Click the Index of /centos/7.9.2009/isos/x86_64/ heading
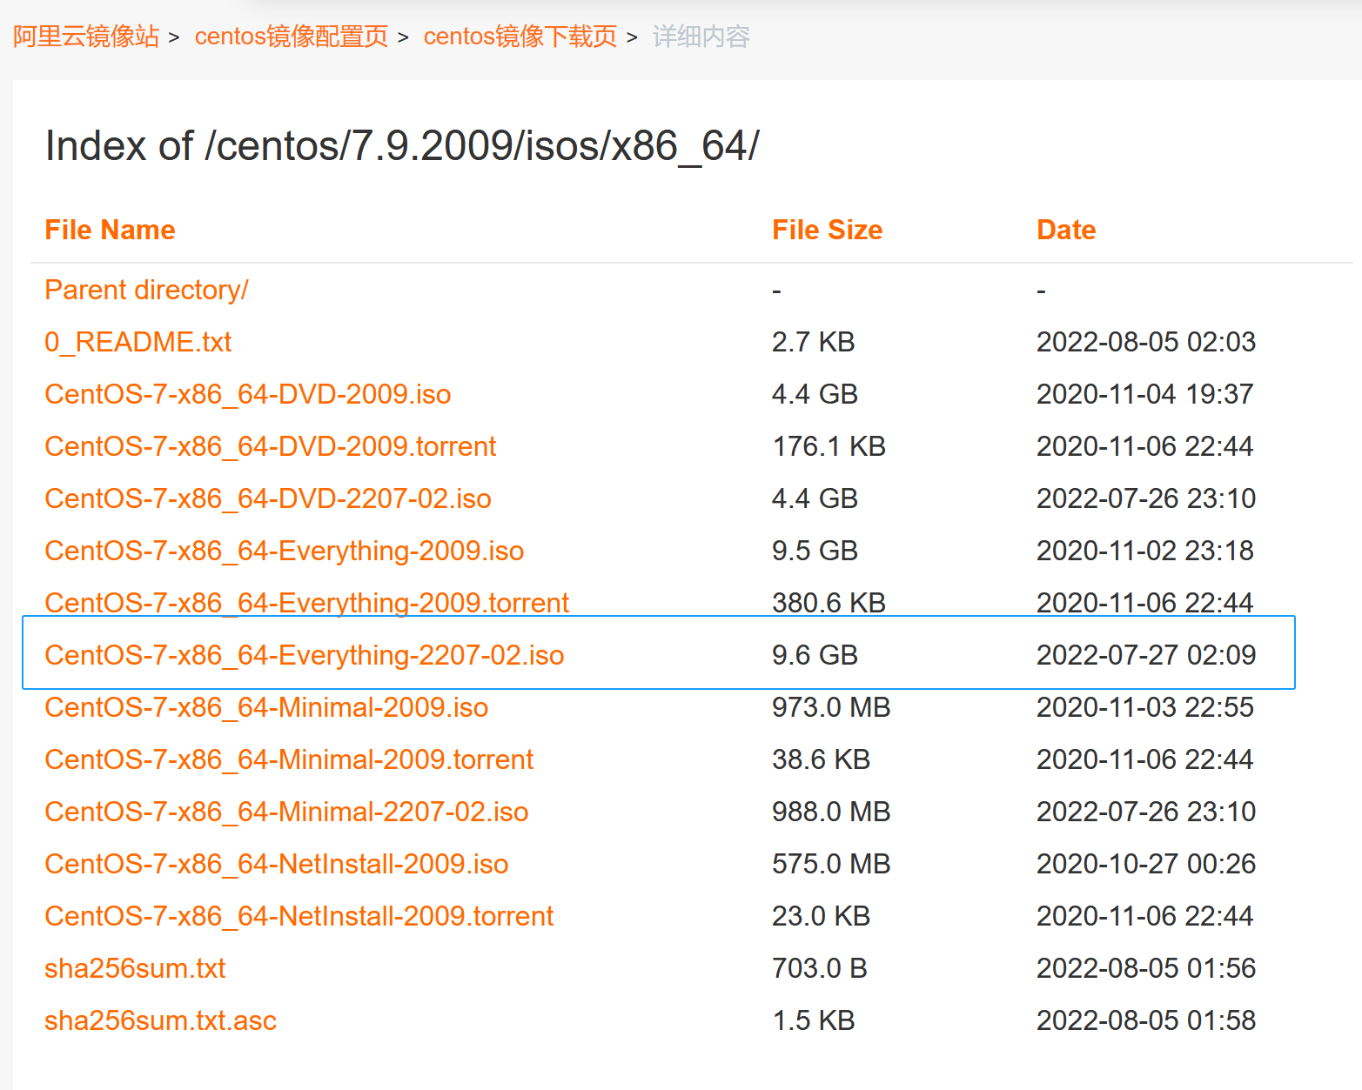This screenshot has height=1090, width=1362. click(x=402, y=145)
